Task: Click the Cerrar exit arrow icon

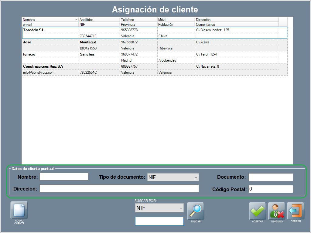Action: (x=295, y=211)
